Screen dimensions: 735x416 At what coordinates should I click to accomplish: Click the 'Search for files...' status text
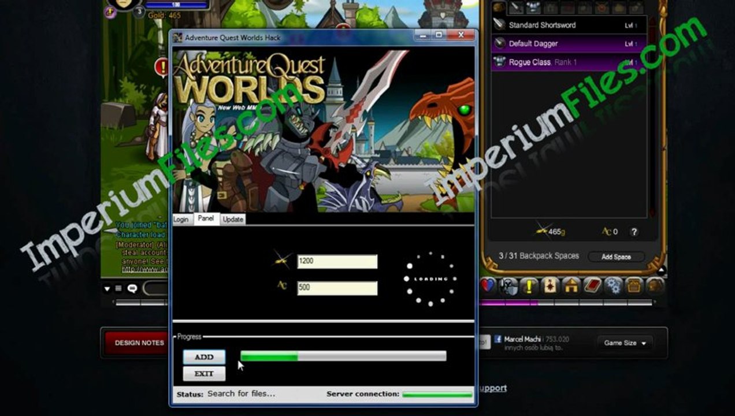click(242, 393)
